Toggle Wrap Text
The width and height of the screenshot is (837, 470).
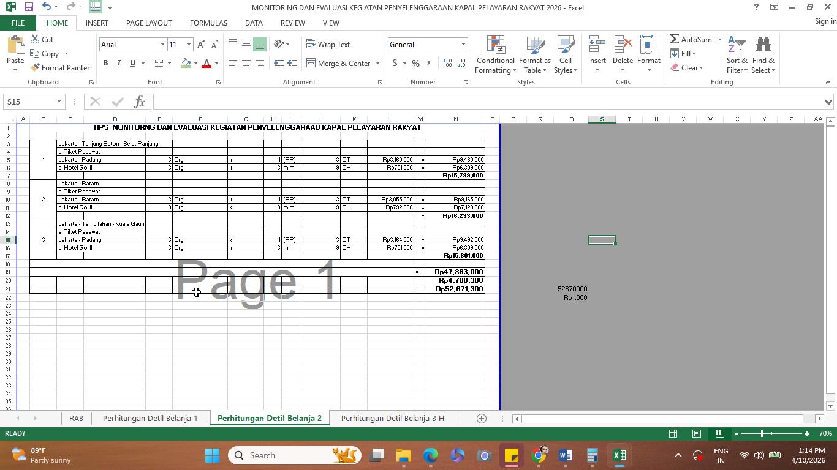[328, 44]
